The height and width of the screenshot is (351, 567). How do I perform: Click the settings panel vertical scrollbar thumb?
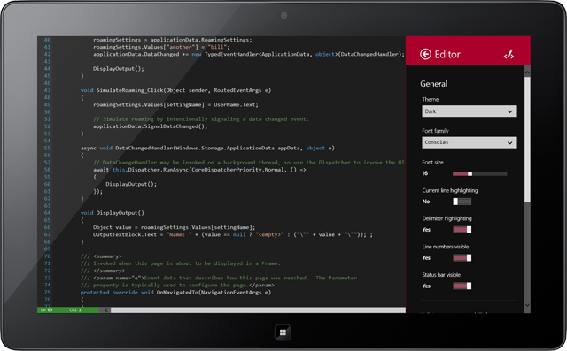tap(527, 139)
